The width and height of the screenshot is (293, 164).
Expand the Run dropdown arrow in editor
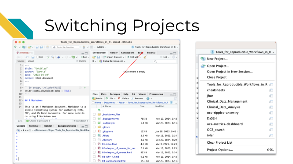click(89, 57)
